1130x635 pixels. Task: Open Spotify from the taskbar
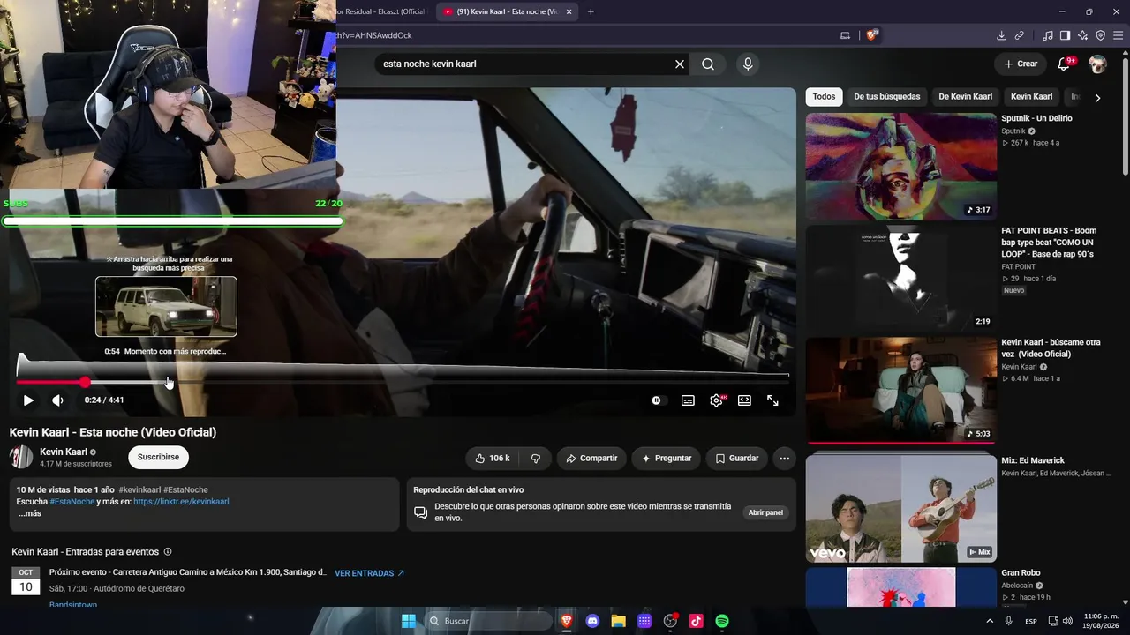point(722,621)
